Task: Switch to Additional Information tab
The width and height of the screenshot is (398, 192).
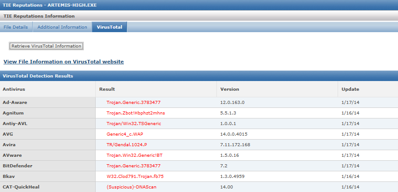Action: pyautogui.click(x=62, y=27)
